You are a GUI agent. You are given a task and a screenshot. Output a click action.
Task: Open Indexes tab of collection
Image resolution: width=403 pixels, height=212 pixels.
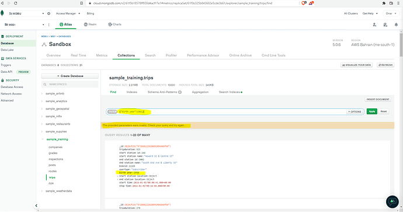pos(132,92)
